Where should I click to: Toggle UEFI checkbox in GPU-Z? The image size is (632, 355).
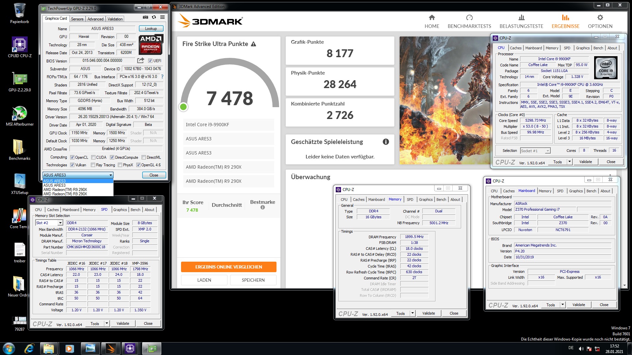150,61
